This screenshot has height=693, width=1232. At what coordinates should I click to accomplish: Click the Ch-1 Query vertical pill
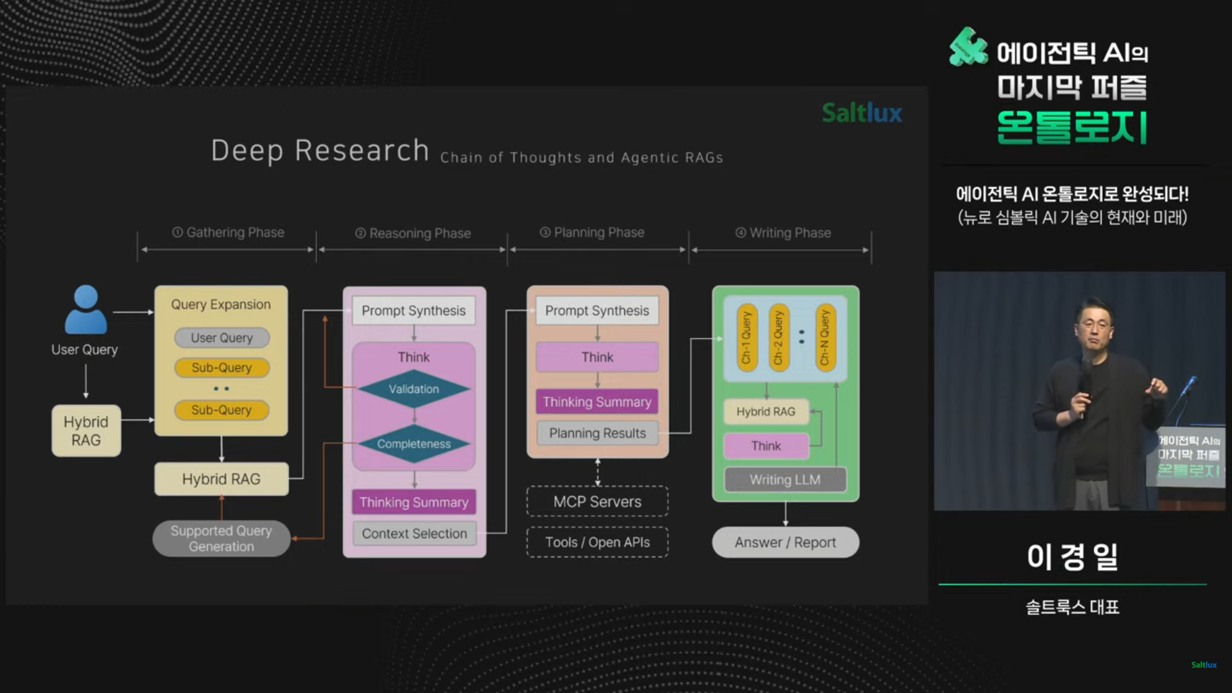pos(746,338)
